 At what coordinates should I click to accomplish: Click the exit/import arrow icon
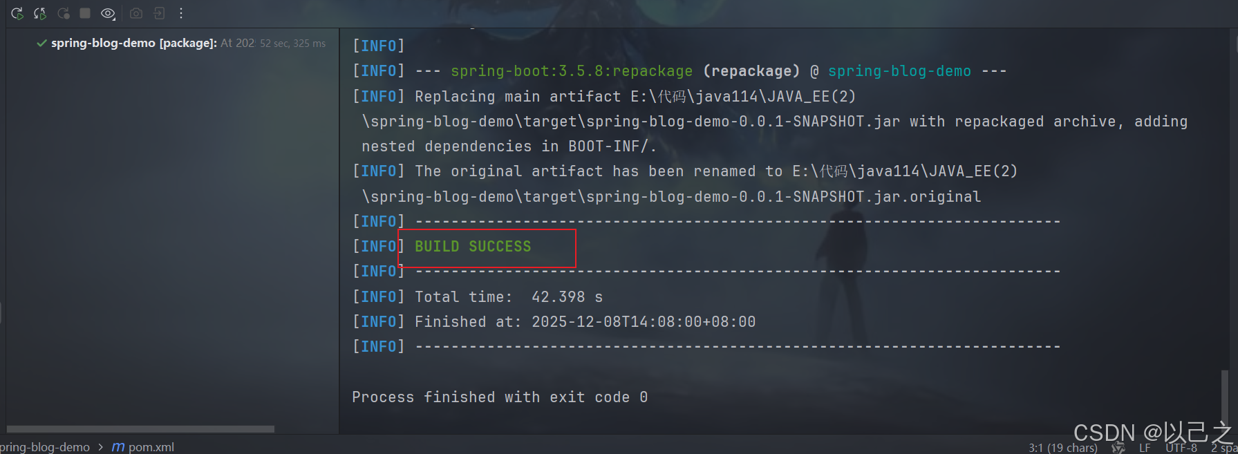[159, 13]
